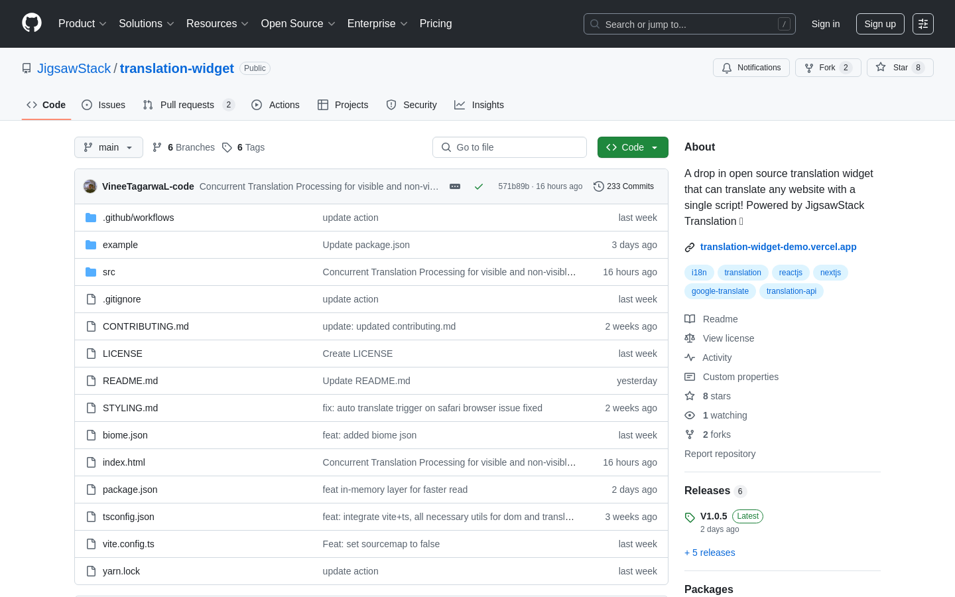The width and height of the screenshot is (955, 597).
Task: Open vite.config.ts file
Action: pyautogui.click(x=129, y=544)
